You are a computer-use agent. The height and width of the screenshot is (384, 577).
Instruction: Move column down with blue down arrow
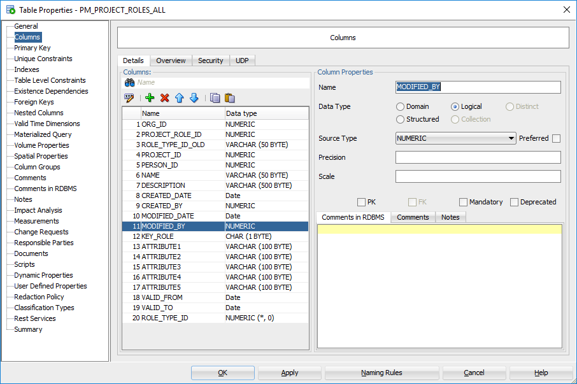coord(194,97)
